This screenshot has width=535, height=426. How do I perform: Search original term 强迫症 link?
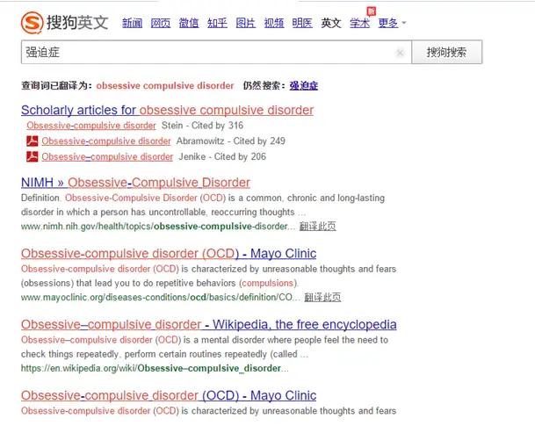click(x=304, y=85)
